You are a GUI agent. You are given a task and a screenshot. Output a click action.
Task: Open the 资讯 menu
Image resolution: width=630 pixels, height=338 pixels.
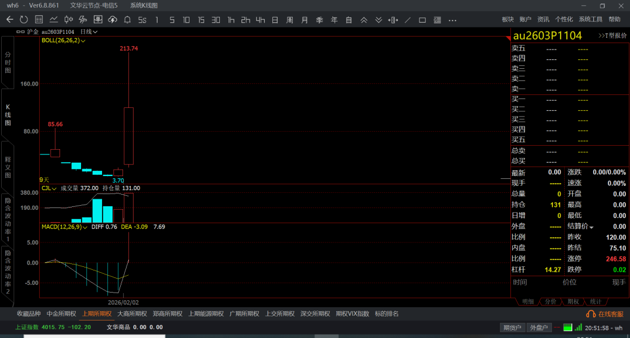[x=543, y=19]
